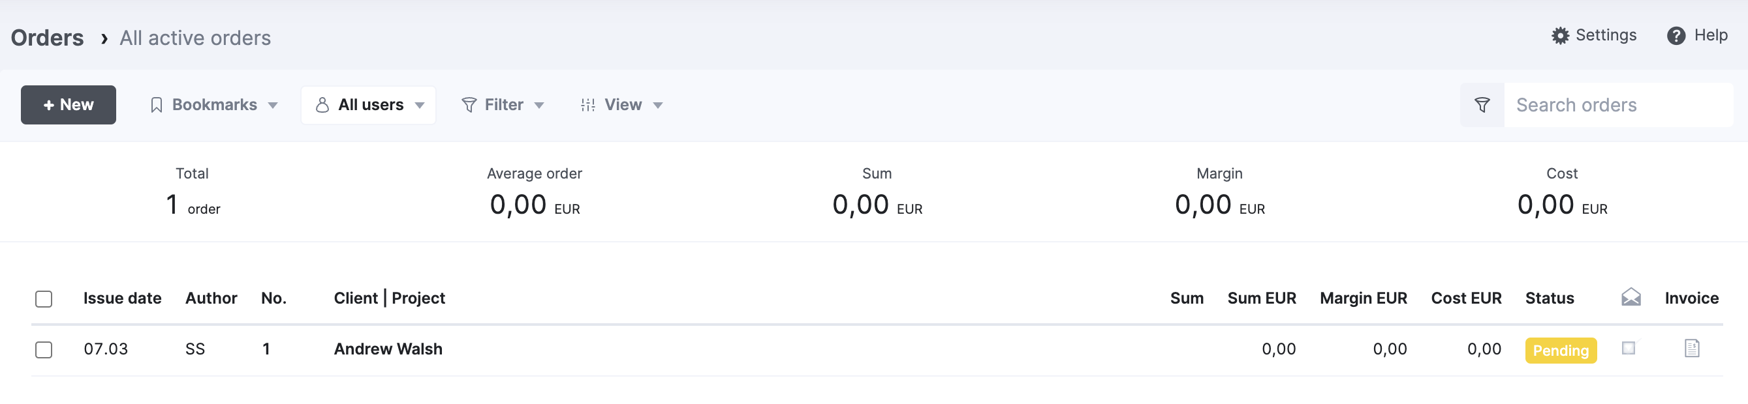
Task: Select all orders with the header checkbox
Action: tap(44, 299)
